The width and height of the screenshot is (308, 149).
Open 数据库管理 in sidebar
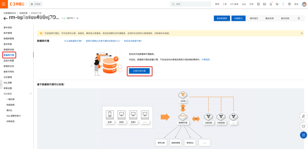[9, 39]
